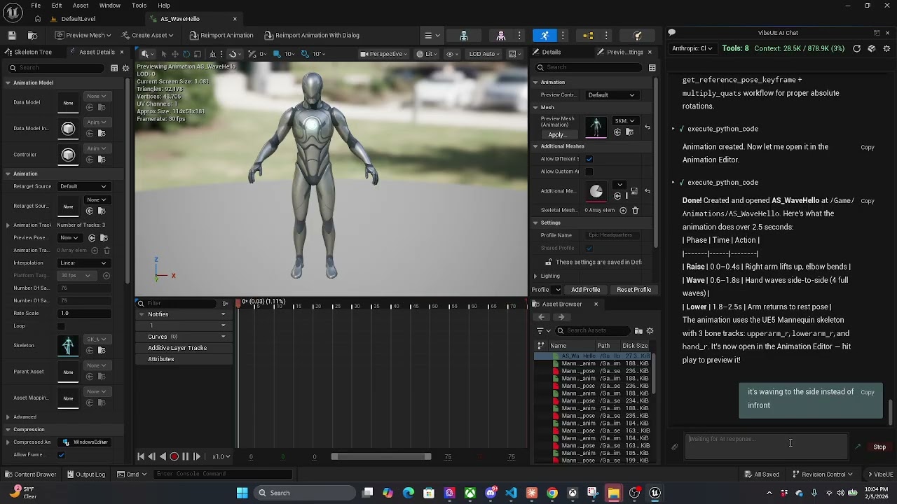897x504 pixels.
Task: Jump to the first animation frame
Action: pos(141,456)
